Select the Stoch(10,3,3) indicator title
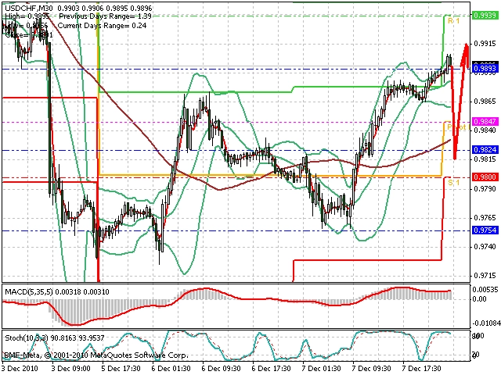The image size is (501, 375). tap(26, 337)
